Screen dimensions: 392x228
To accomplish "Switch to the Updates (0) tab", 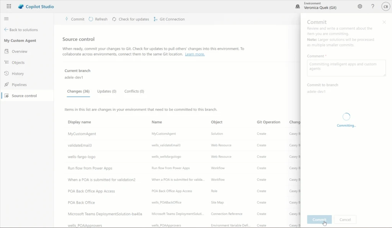I will point(106,91).
